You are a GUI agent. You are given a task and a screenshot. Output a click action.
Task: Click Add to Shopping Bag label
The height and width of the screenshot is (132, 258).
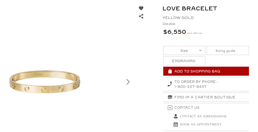(197, 71)
